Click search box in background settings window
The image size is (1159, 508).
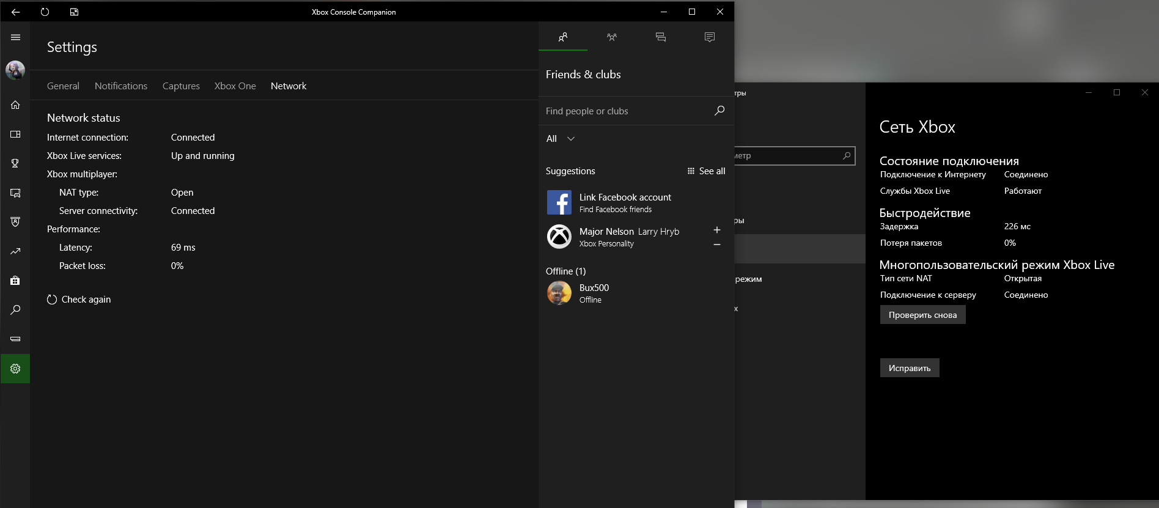click(x=794, y=156)
